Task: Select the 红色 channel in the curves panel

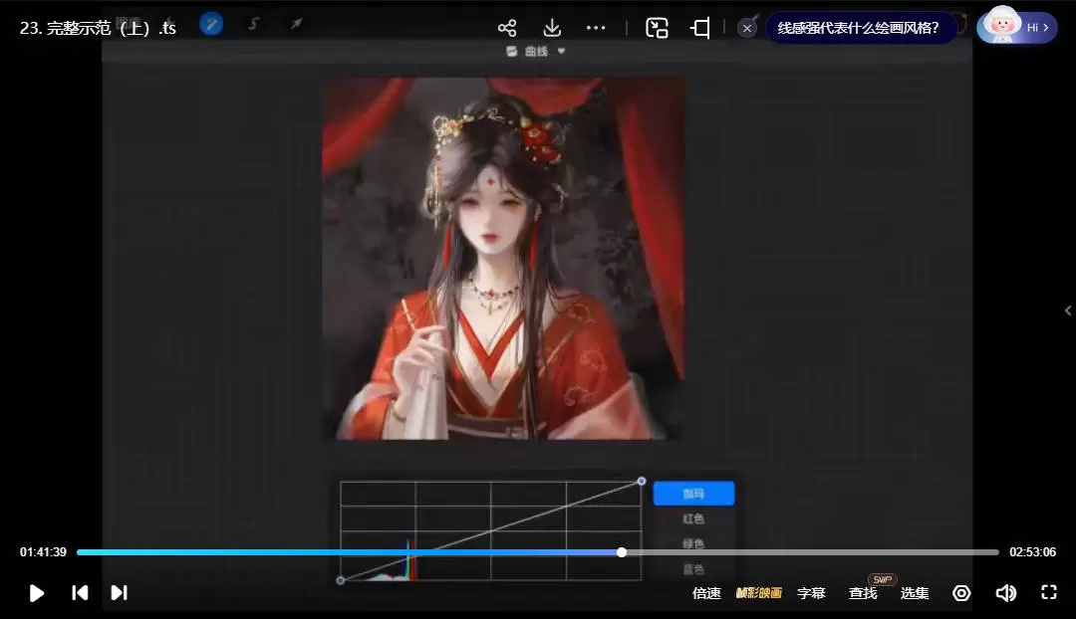Action: 693,517
